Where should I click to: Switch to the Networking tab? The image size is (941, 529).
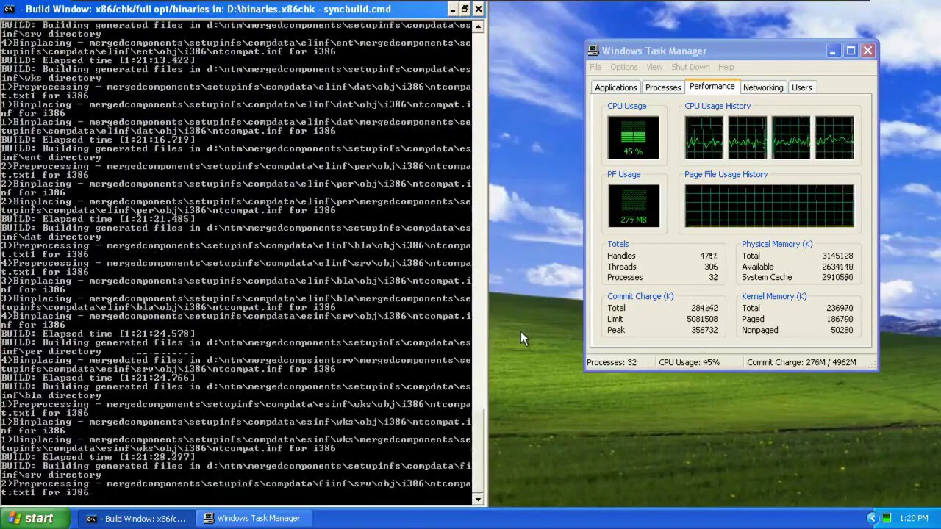pos(763,87)
